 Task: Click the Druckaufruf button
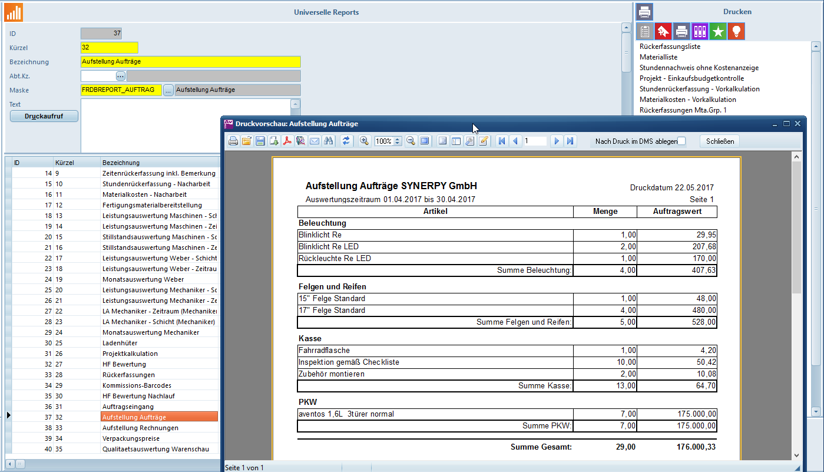(x=44, y=116)
